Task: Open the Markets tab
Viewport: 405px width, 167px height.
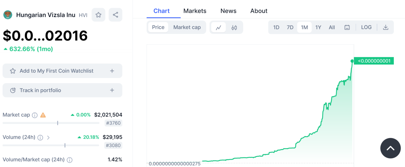Action: (195, 11)
